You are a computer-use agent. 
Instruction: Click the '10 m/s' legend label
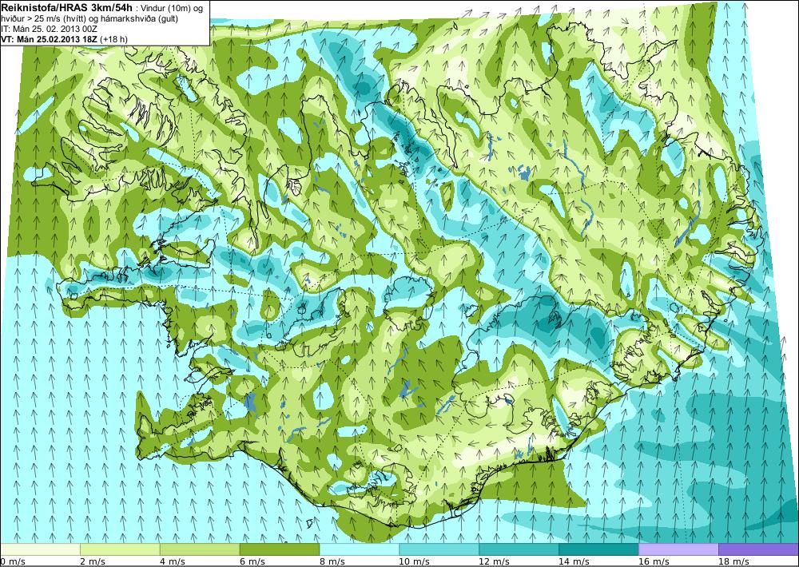[414, 561]
